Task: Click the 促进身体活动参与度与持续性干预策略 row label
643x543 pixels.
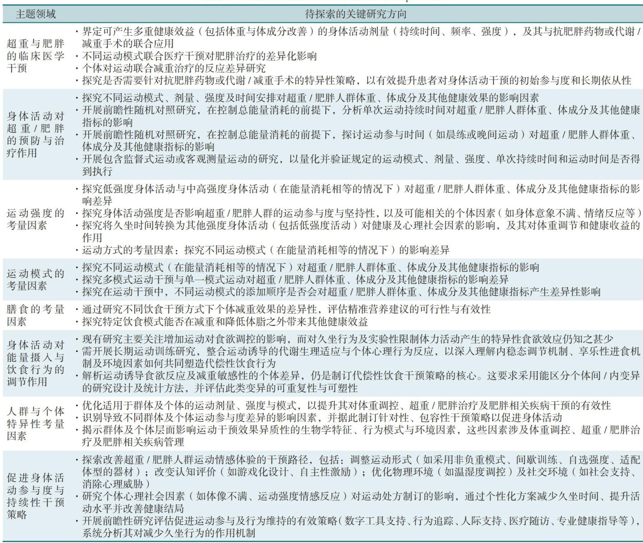Action: [x=36, y=496]
